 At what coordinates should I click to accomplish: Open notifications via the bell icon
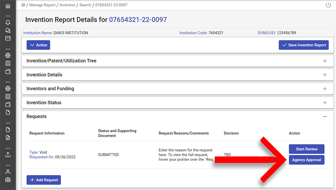point(8,23)
